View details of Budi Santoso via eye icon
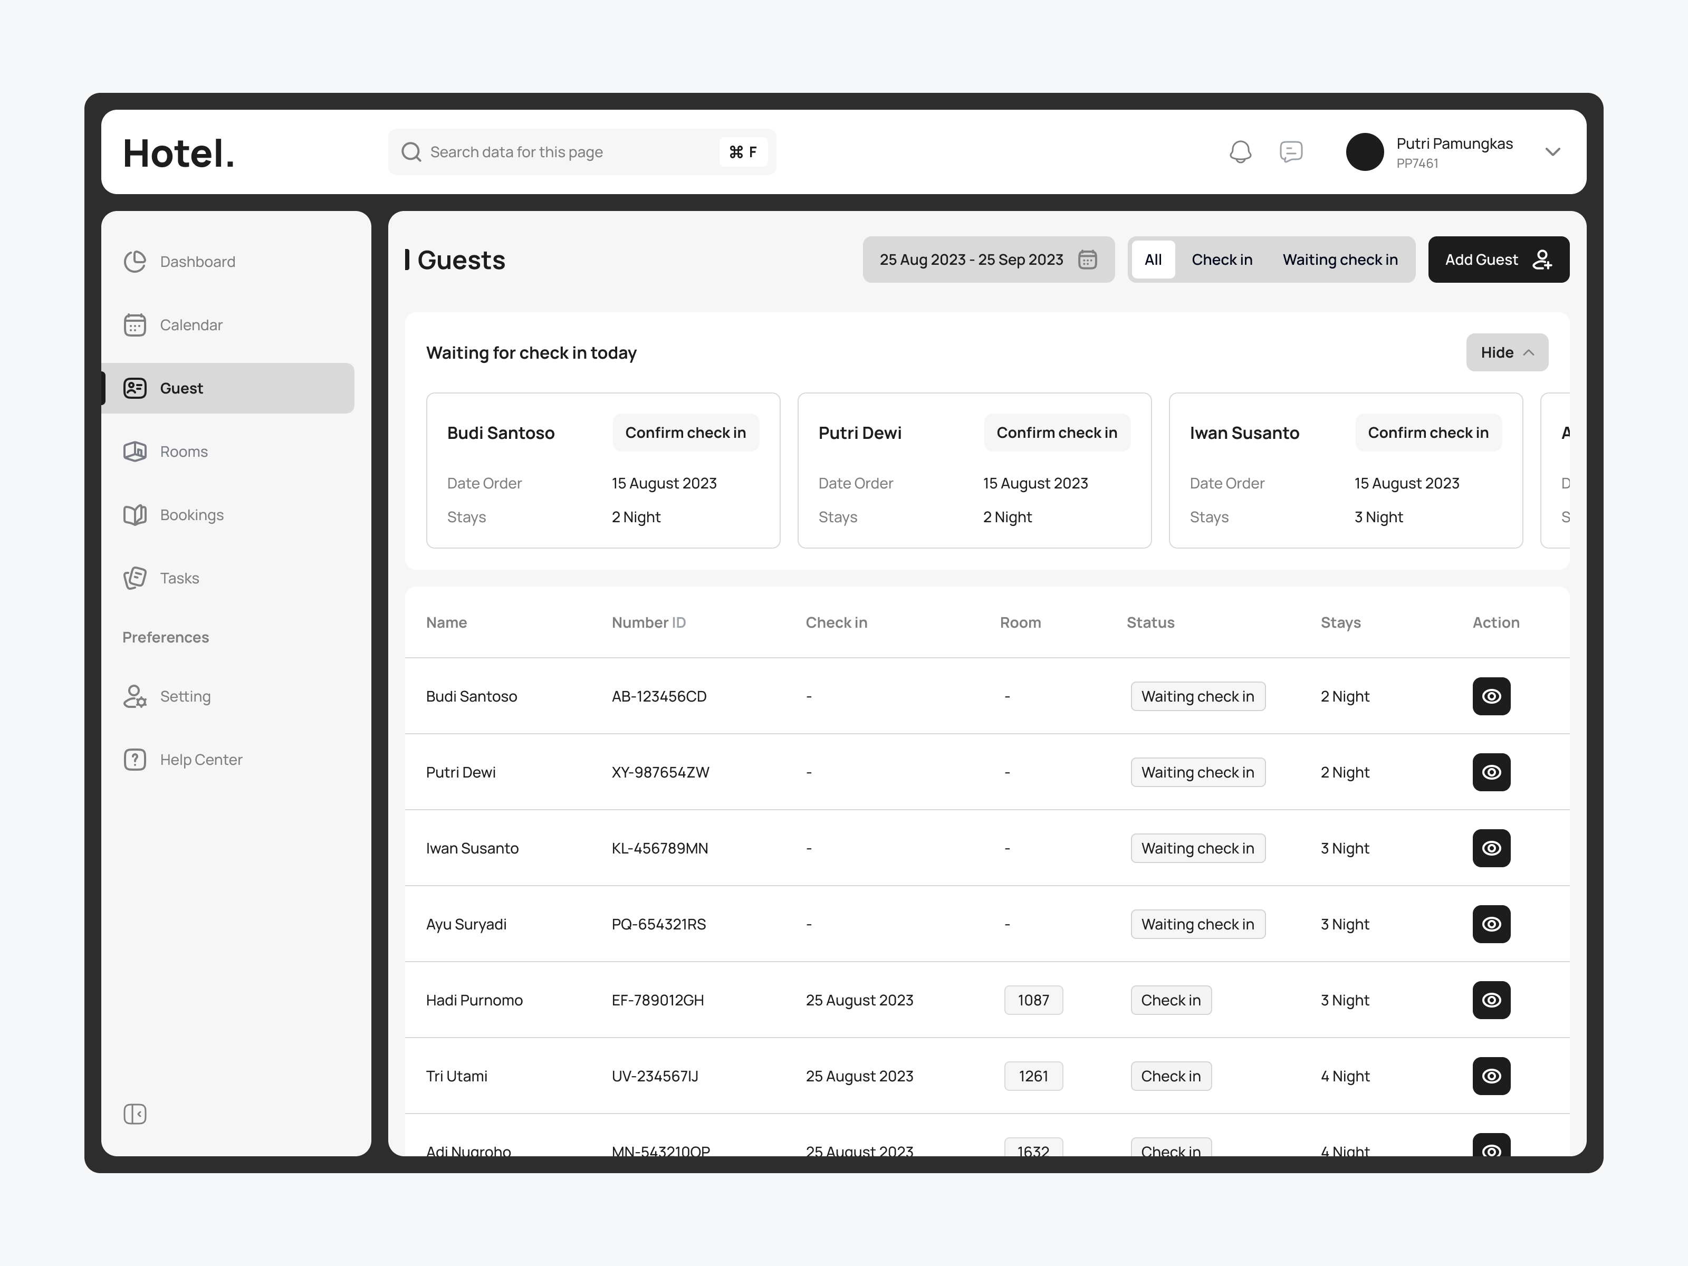 click(x=1492, y=696)
